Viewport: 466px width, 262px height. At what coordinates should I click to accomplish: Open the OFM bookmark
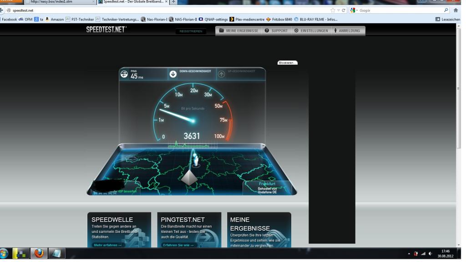click(25, 19)
